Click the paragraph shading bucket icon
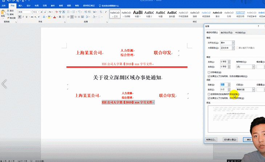 [94, 17]
